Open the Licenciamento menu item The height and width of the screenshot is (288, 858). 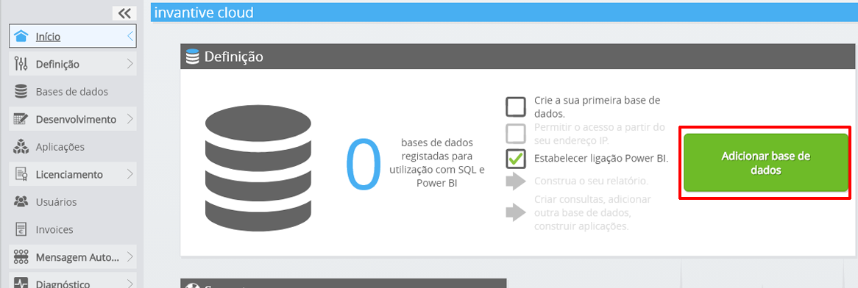coord(73,174)
